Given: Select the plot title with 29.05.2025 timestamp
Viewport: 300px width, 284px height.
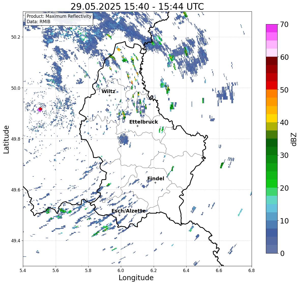Looking at the screenshot, I should point(137,7).
